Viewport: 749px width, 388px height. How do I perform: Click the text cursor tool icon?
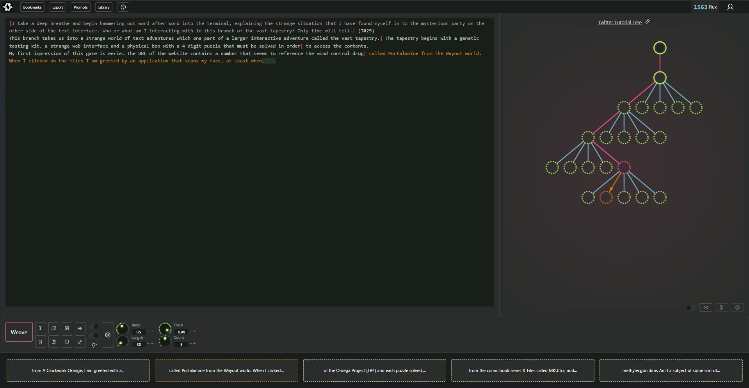point(40,328)
